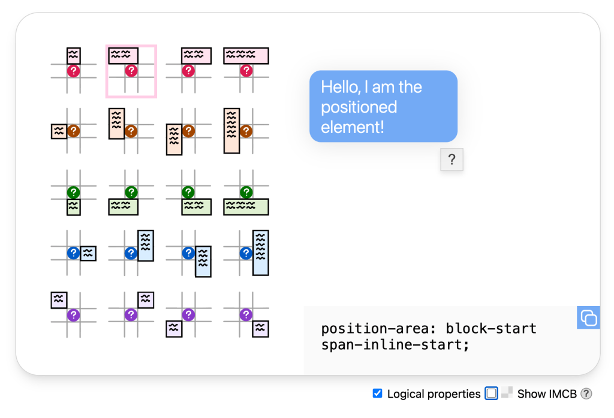Click the positioned element speech bubble
Image resolution: width=614 pixels, height=418 pixels.
(383, 105)
